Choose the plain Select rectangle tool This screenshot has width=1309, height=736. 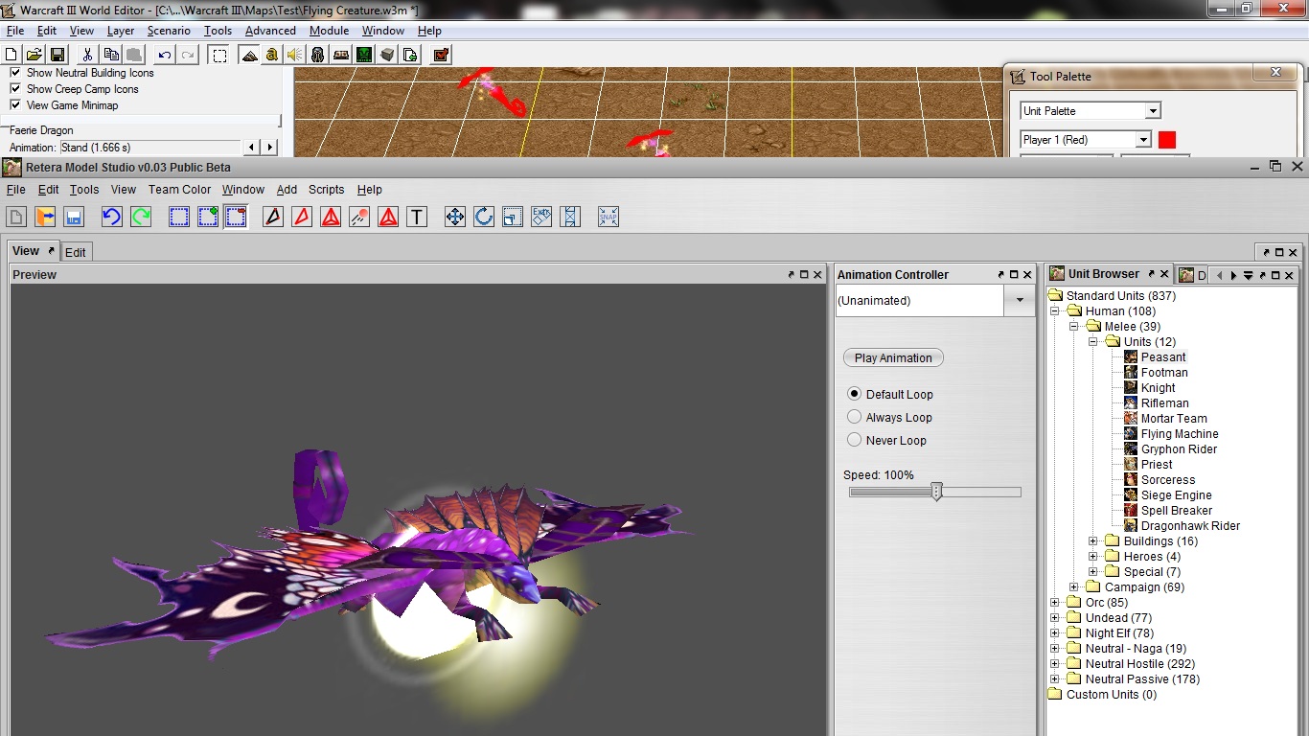pos(179,217)
